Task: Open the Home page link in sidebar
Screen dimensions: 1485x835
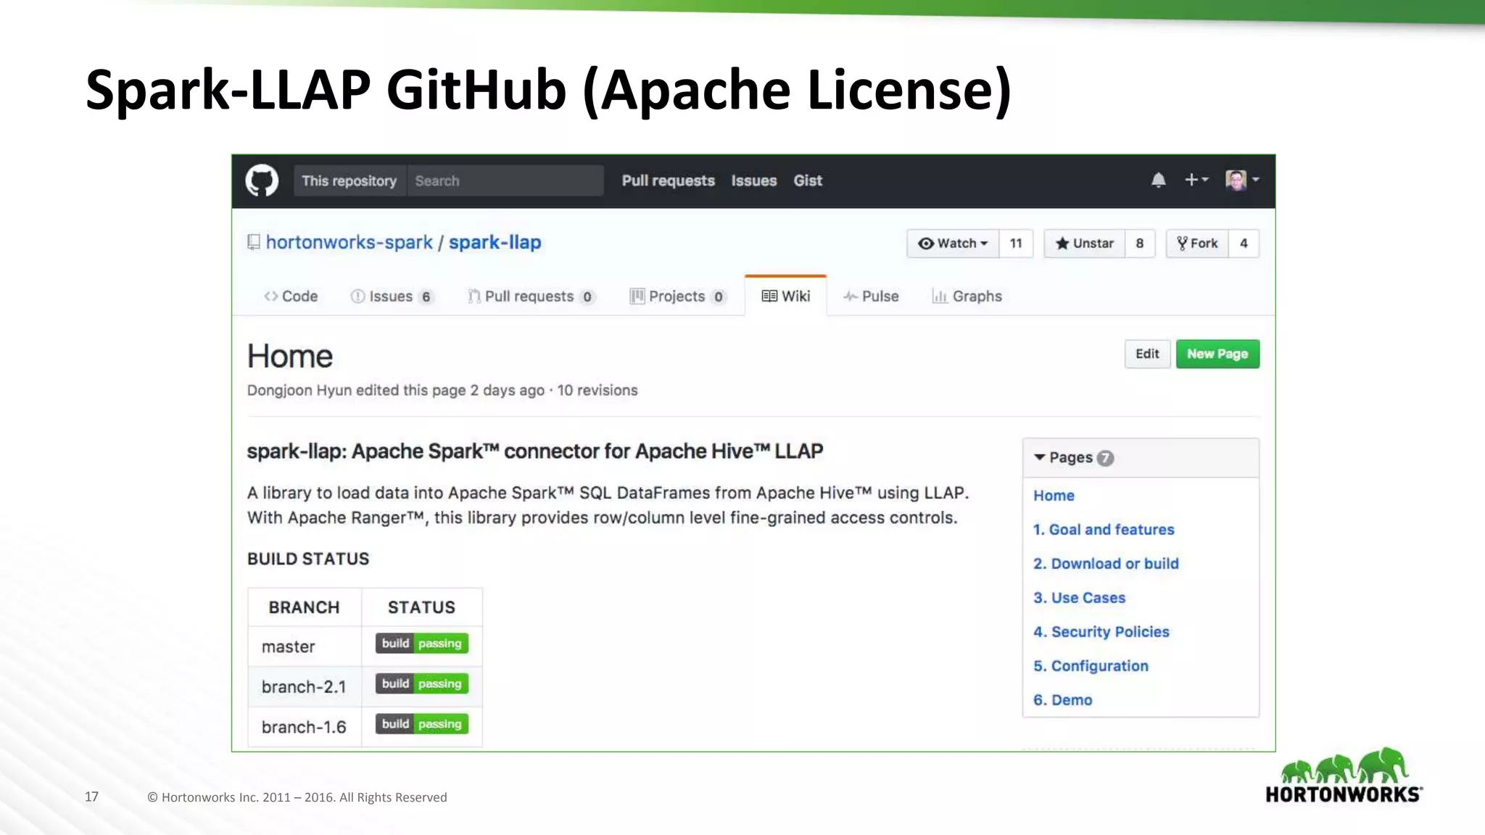Action: 1054,496
